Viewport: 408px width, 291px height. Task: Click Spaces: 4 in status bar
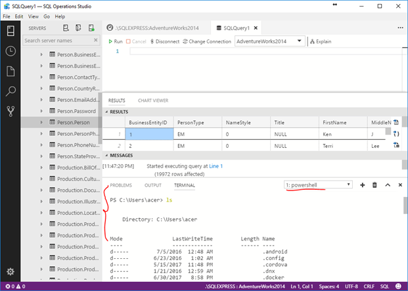[329, 286]
